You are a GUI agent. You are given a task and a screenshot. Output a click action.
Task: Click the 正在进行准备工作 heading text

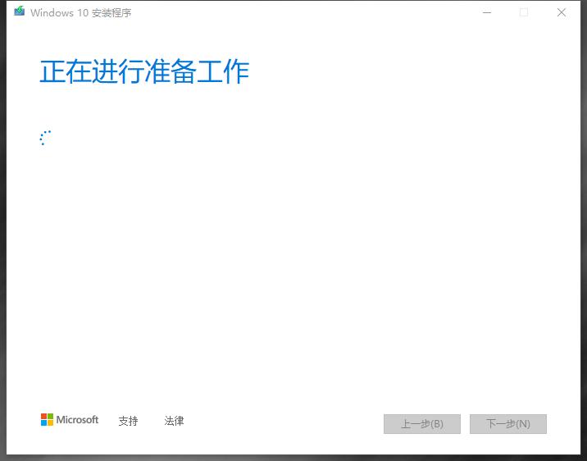coord(144,71)
